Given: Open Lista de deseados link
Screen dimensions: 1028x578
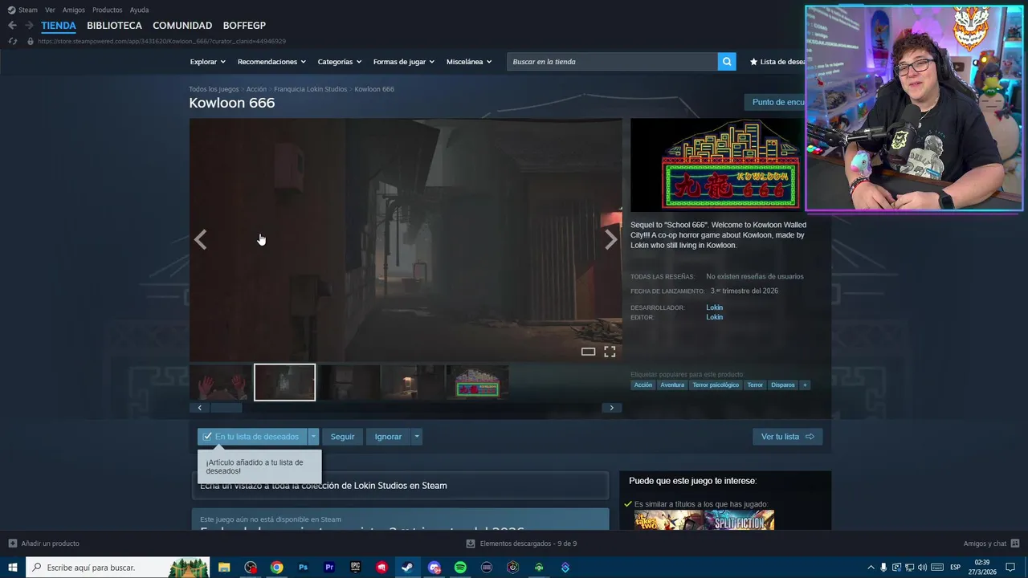Looking at the screenshot, I should coord(777,62).
